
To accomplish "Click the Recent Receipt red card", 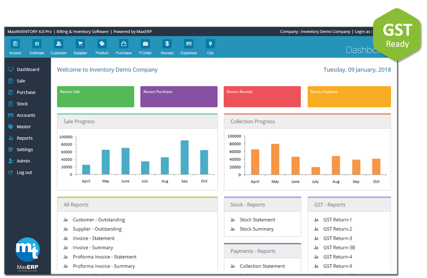I will pos(262,96).
